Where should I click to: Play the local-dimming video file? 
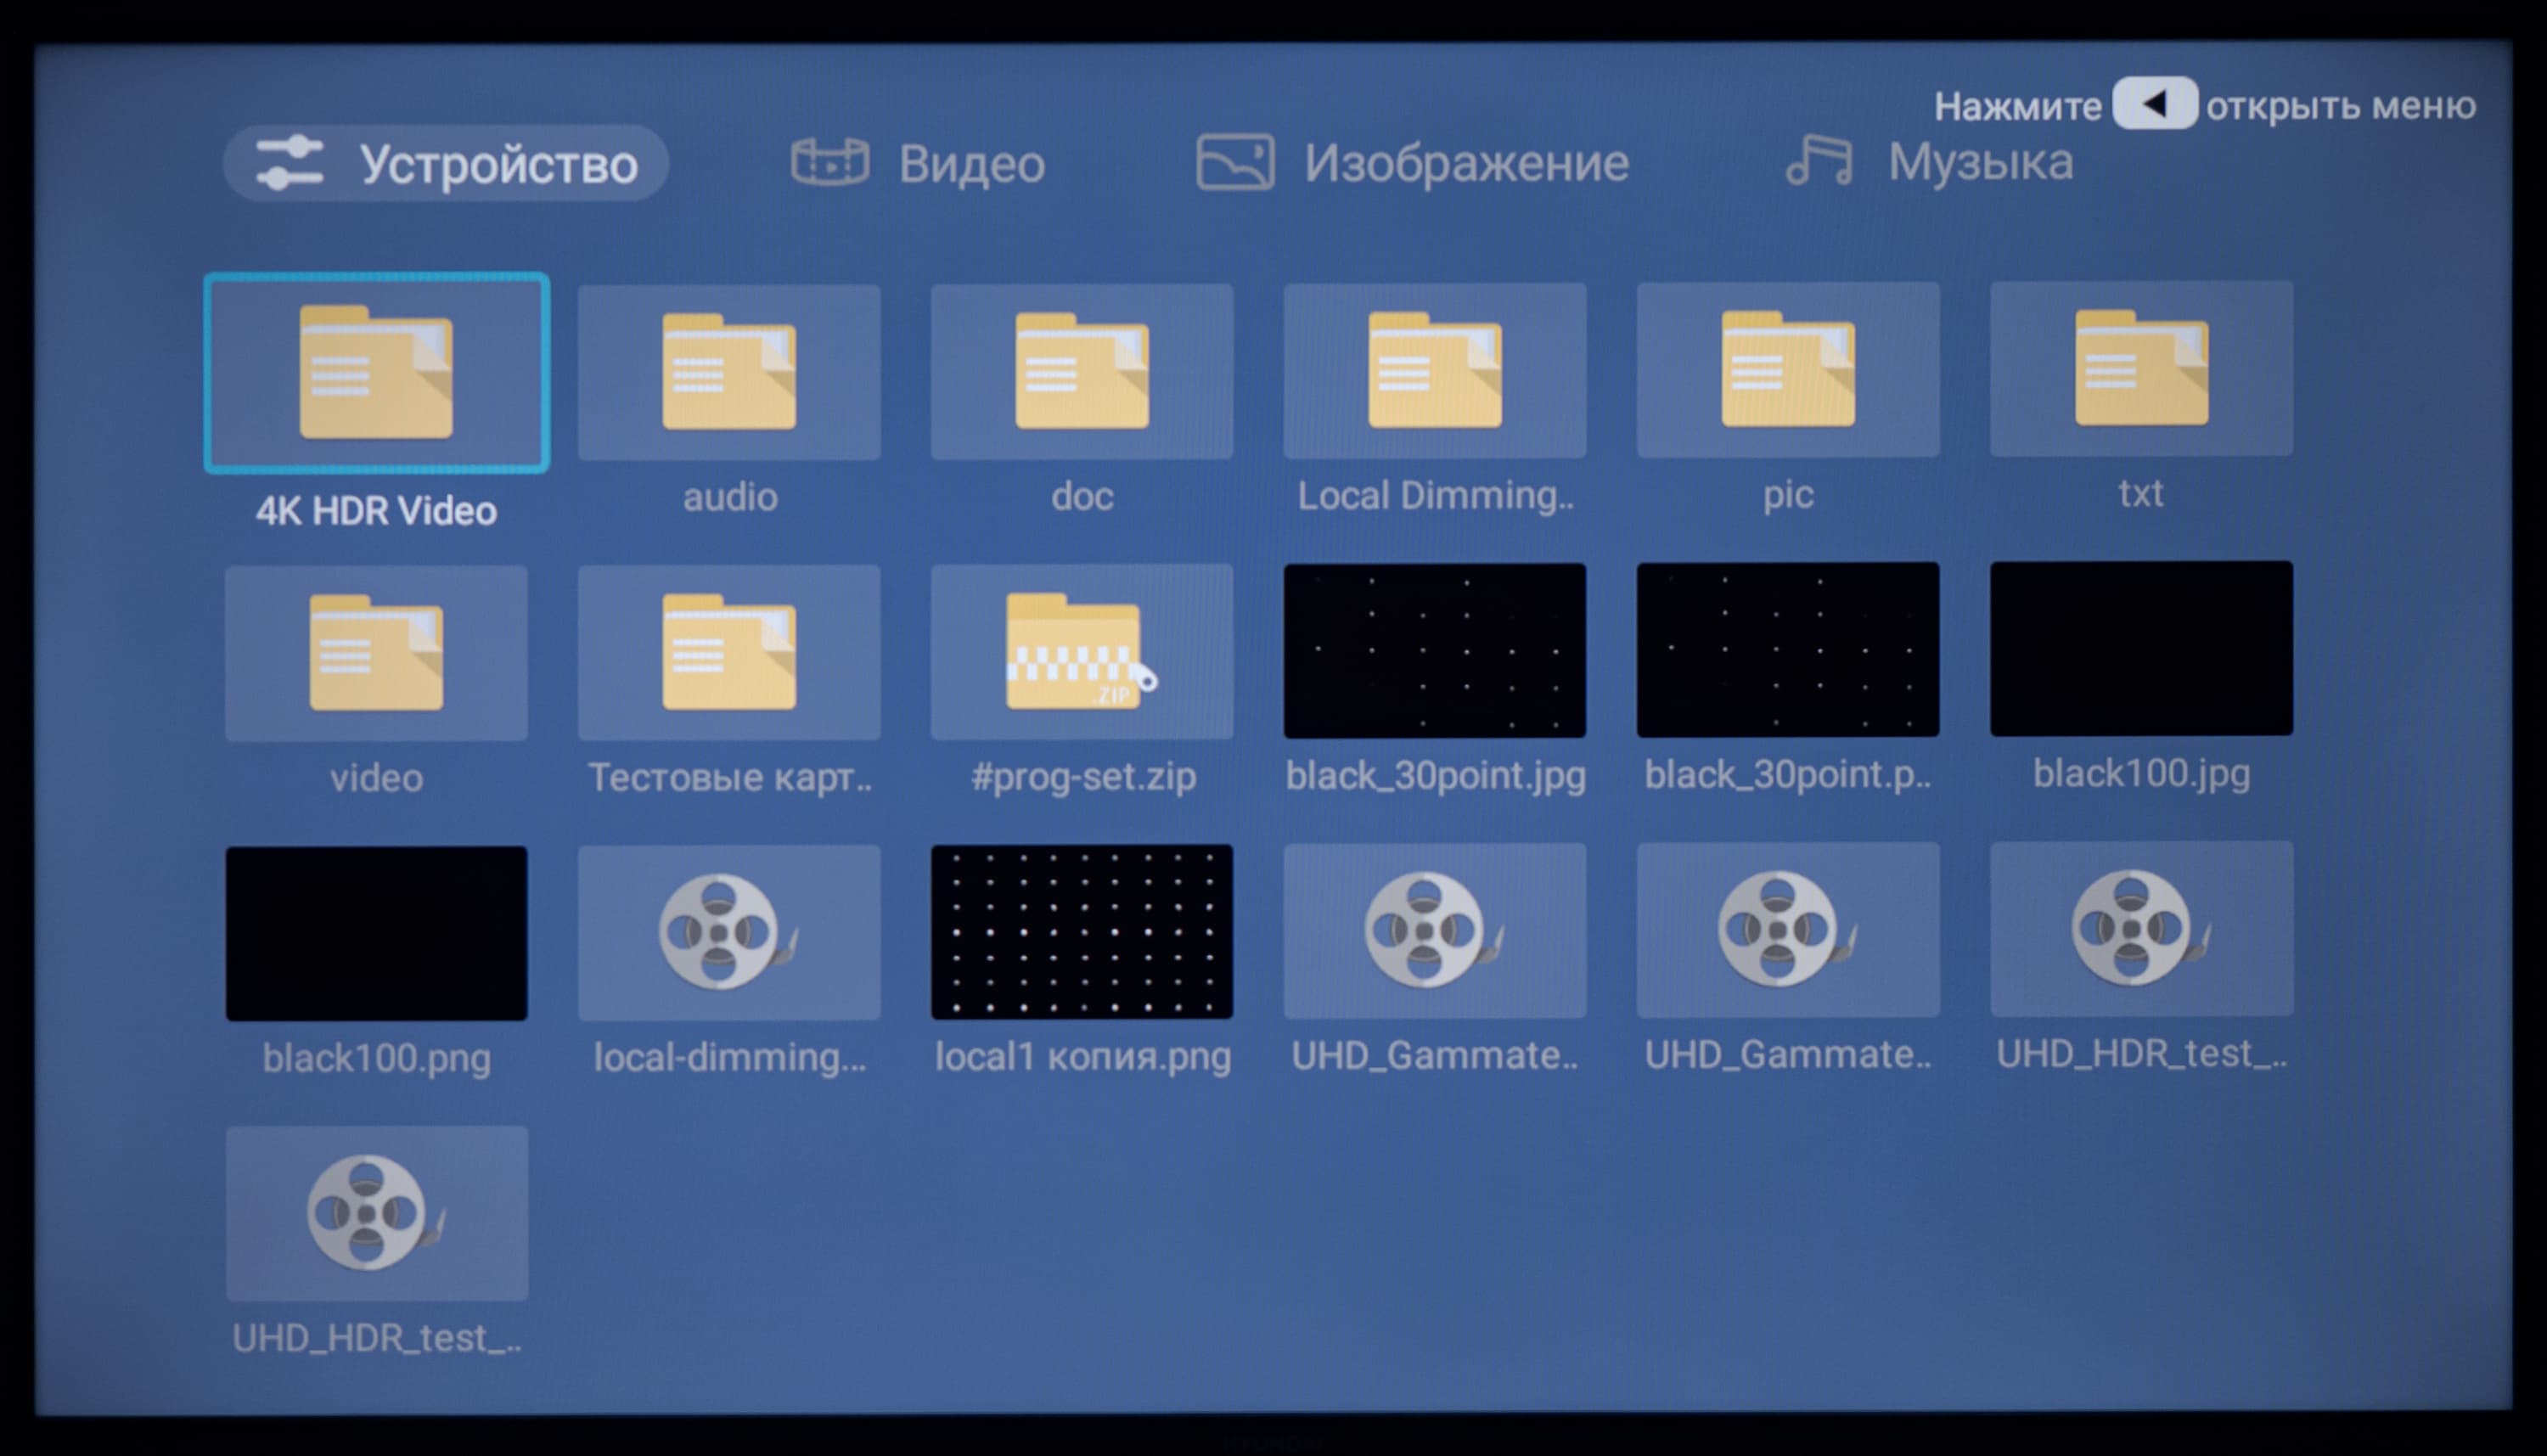click(729, 932)
